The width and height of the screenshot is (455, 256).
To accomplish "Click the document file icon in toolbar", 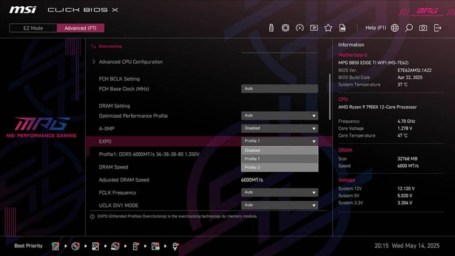I will [x=342, y=28].
